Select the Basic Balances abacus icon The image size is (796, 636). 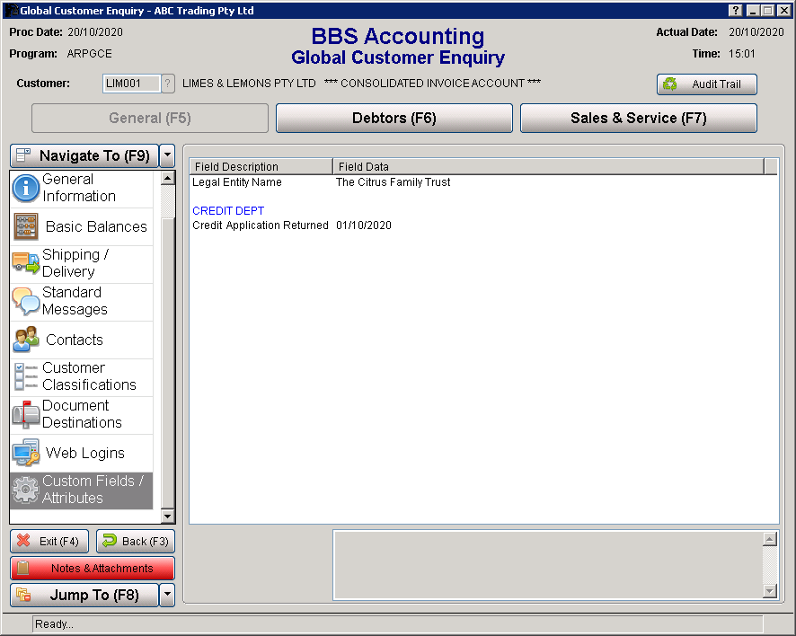click(26, 226)
